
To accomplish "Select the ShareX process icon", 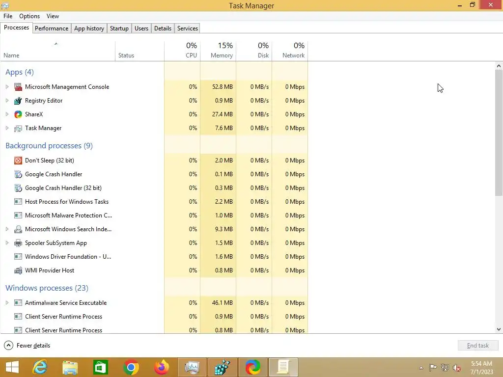I will pos(18,114).
